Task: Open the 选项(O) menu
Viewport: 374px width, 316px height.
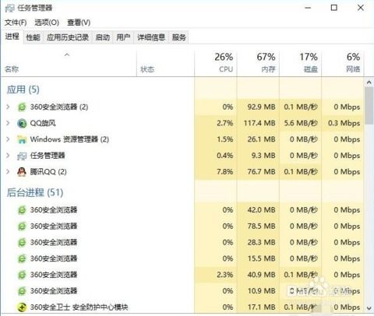Action: pos(47,23)
